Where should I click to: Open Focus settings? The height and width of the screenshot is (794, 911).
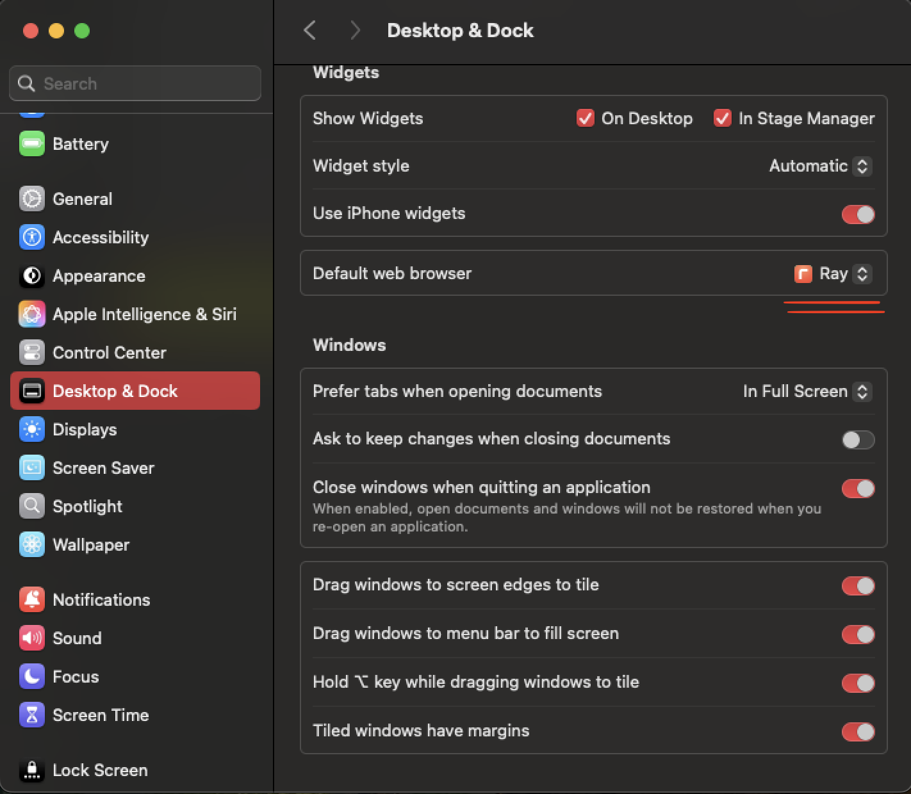click(135, 677)
